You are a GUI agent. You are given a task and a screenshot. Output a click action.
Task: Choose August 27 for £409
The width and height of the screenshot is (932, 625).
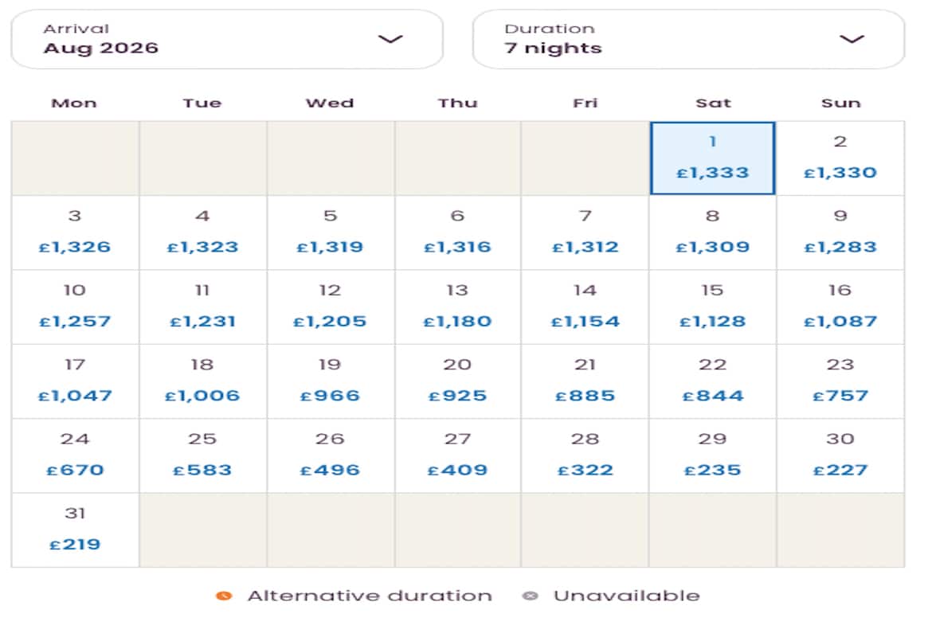click(458, 455)
